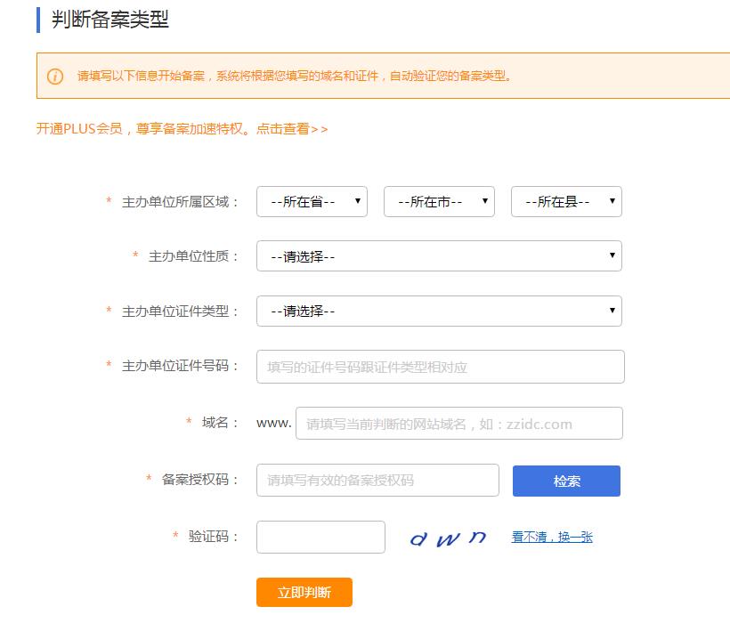Open the --所在市-- city dropdown
Viewport: 730px width, 623px height.
point(438,201)
